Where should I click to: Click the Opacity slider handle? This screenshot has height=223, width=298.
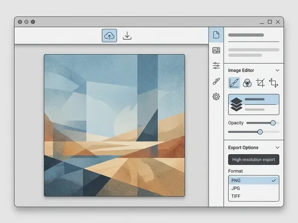point(273,123)
